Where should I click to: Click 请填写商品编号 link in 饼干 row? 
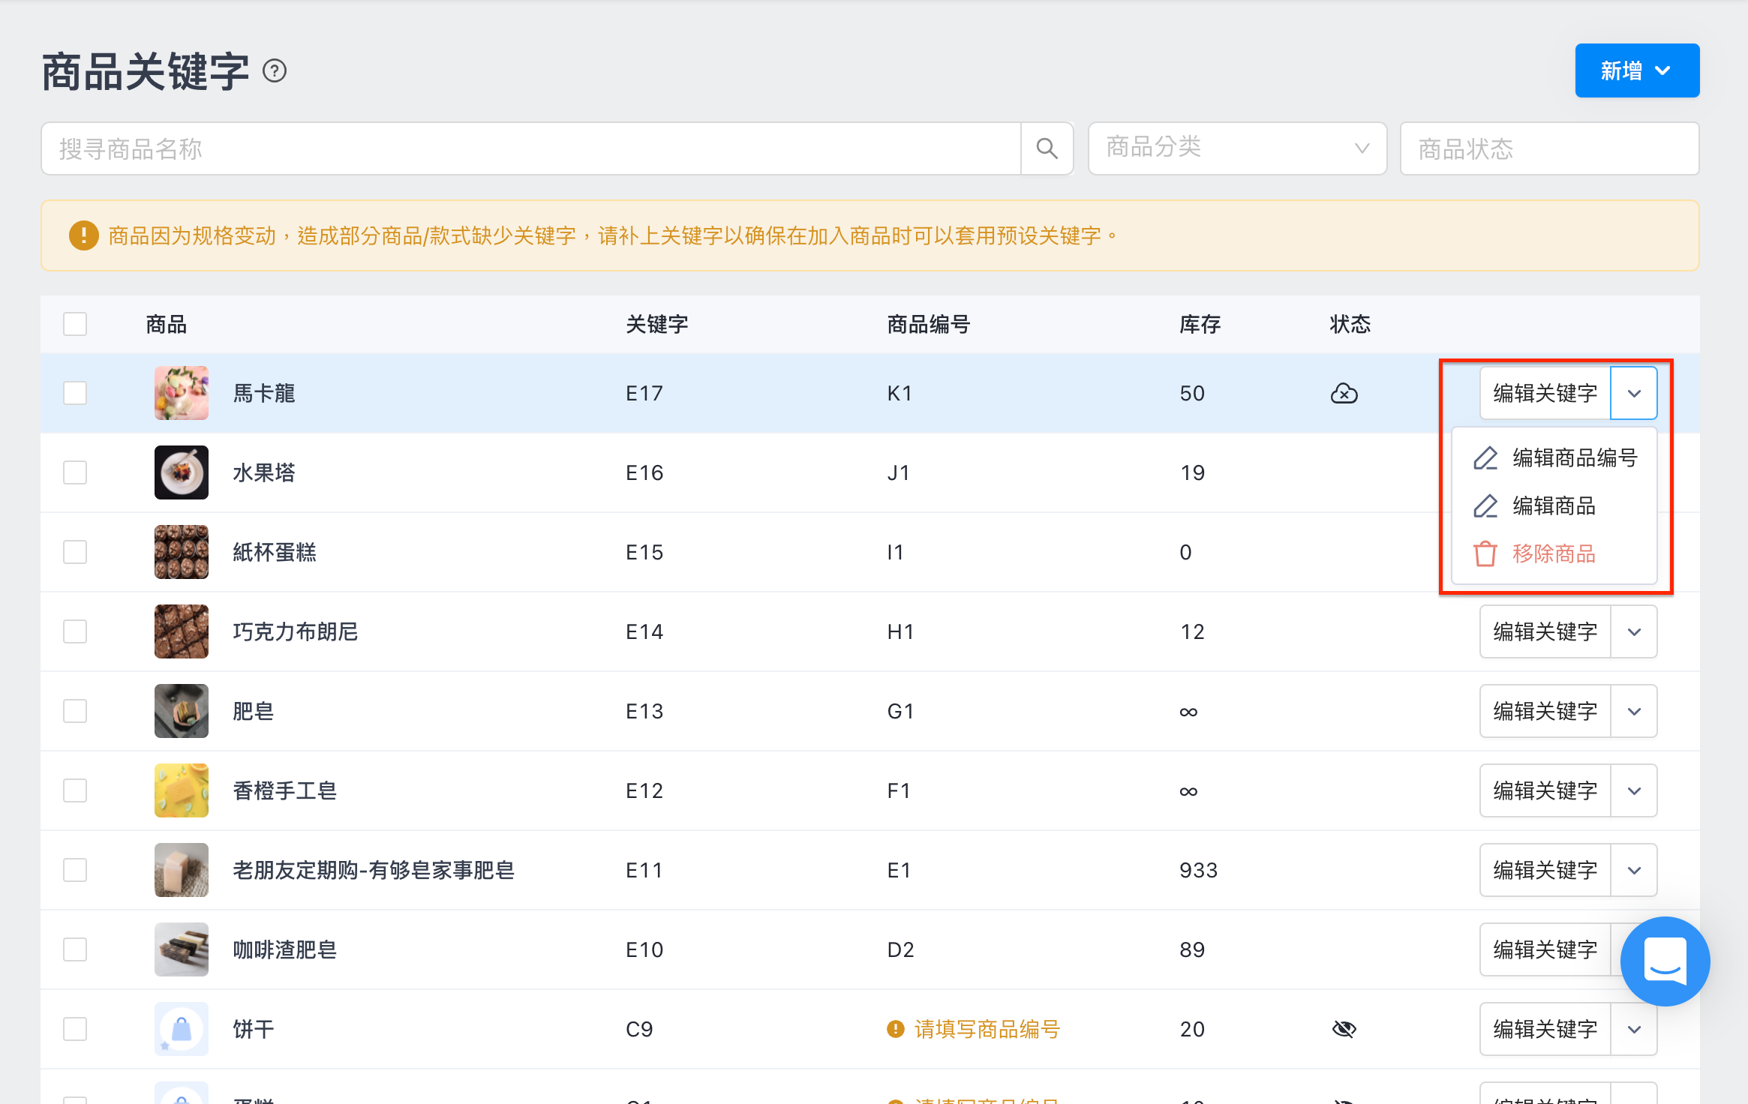[987, 1029]
